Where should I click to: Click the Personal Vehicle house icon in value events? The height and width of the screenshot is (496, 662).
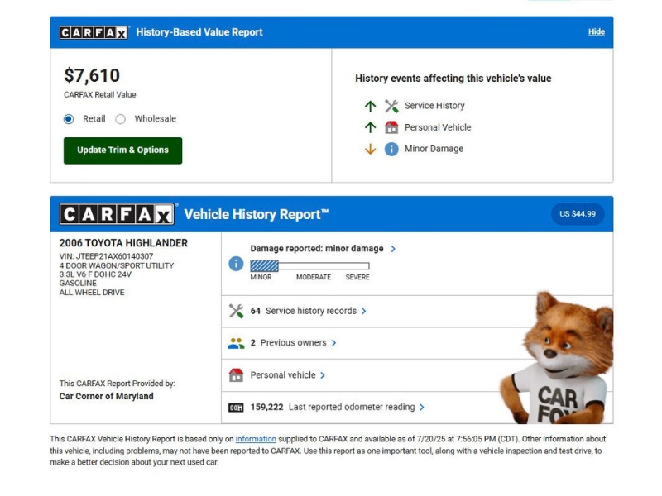(391, 127)
